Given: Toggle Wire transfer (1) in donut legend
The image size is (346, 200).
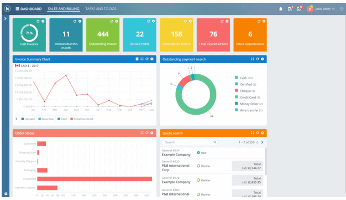Looking at the screenshot, I should [249, 110].
